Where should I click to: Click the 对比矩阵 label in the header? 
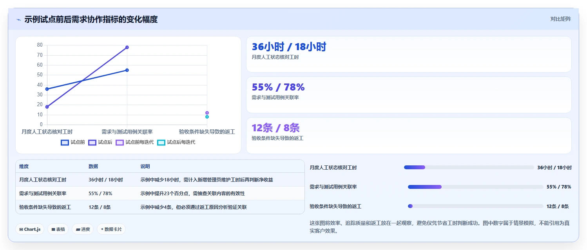tap(560, 19)
